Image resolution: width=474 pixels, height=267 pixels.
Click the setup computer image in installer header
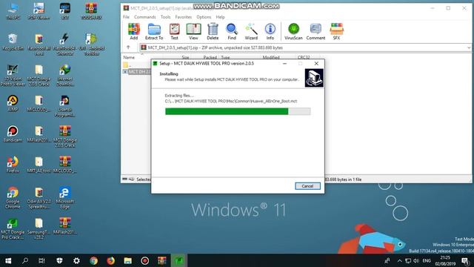[314, 78]
